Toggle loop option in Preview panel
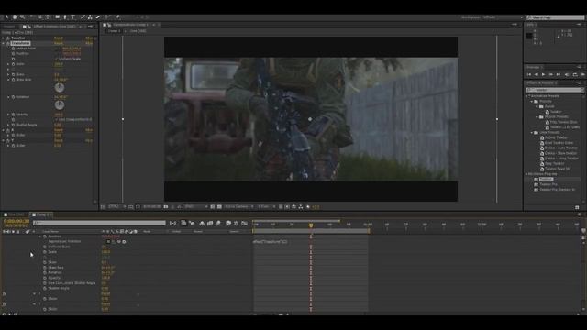Screen dimensions: 587x330 click(x=575, y=75)
